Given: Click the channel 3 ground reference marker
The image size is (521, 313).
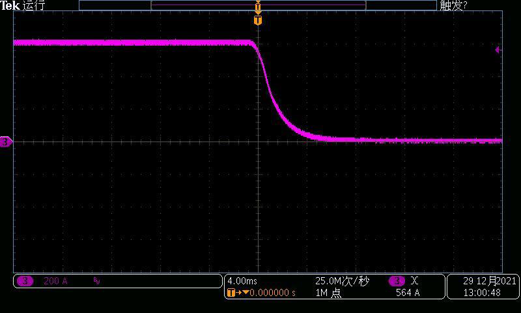Looking at the screenshot, I should (x=5, y=142).
